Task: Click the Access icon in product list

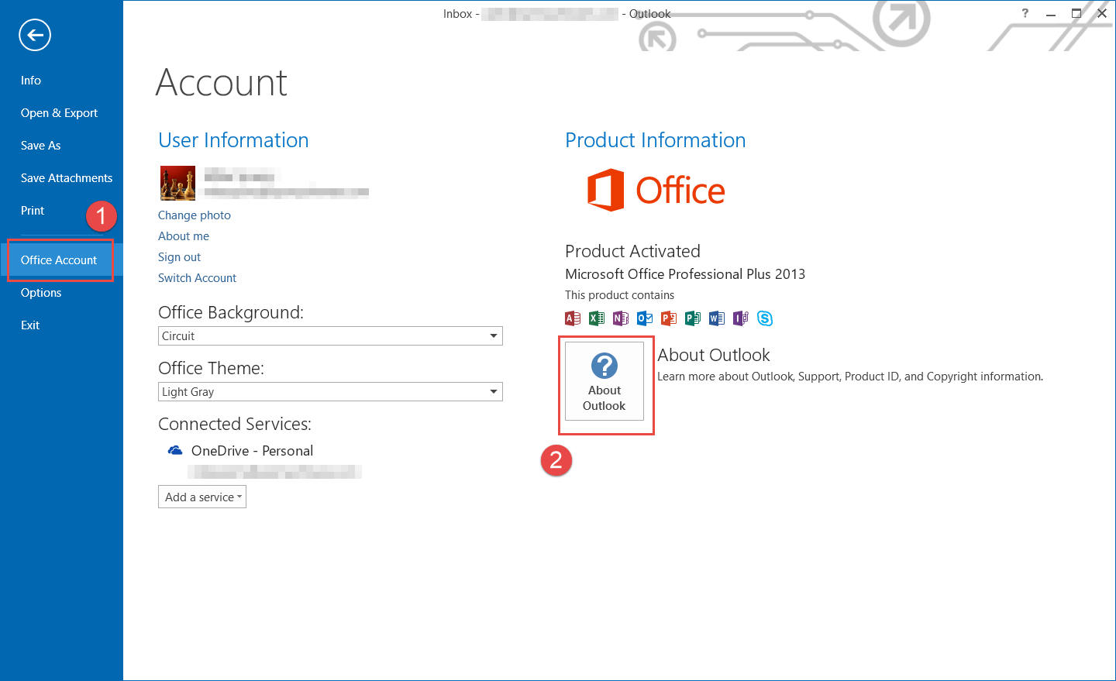Action: tap(573, 318)
